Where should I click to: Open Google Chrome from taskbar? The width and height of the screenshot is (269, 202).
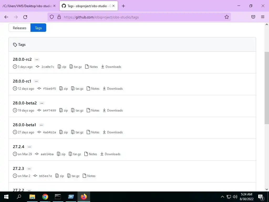click(45, 197)
